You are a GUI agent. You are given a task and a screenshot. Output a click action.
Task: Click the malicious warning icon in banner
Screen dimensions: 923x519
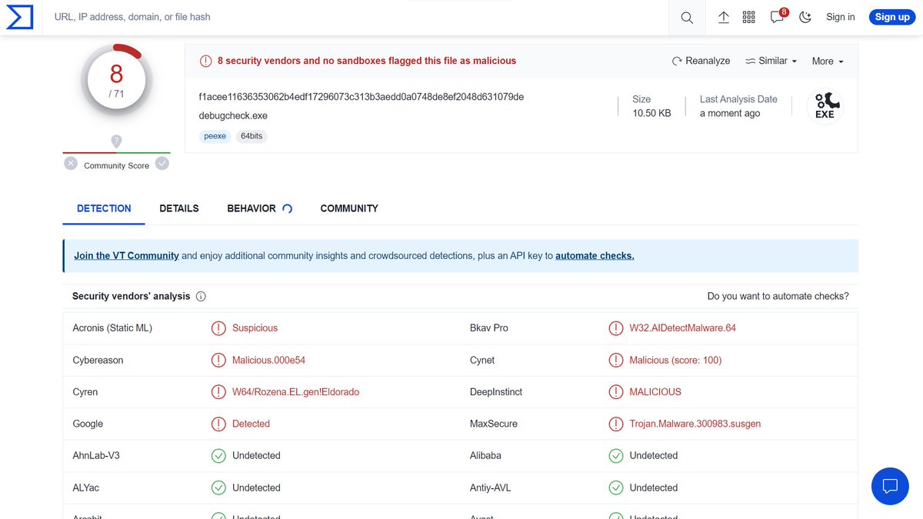(x=205, y=61)
